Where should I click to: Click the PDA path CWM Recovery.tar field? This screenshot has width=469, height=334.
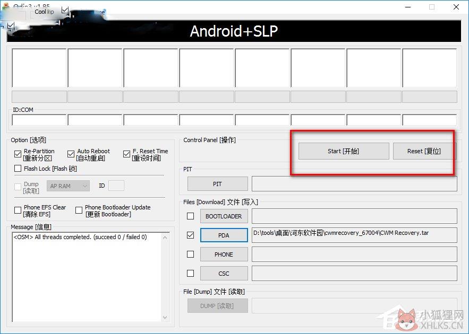pyautogui.click(x=354, y=235)
